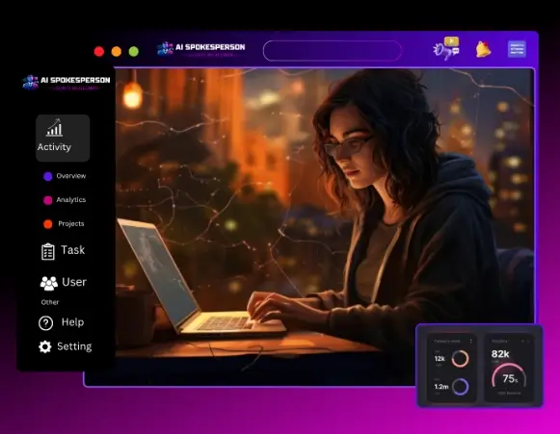560x434 pixels.
Task: Focus the empty search bar in header
Action: pos(333,51)
